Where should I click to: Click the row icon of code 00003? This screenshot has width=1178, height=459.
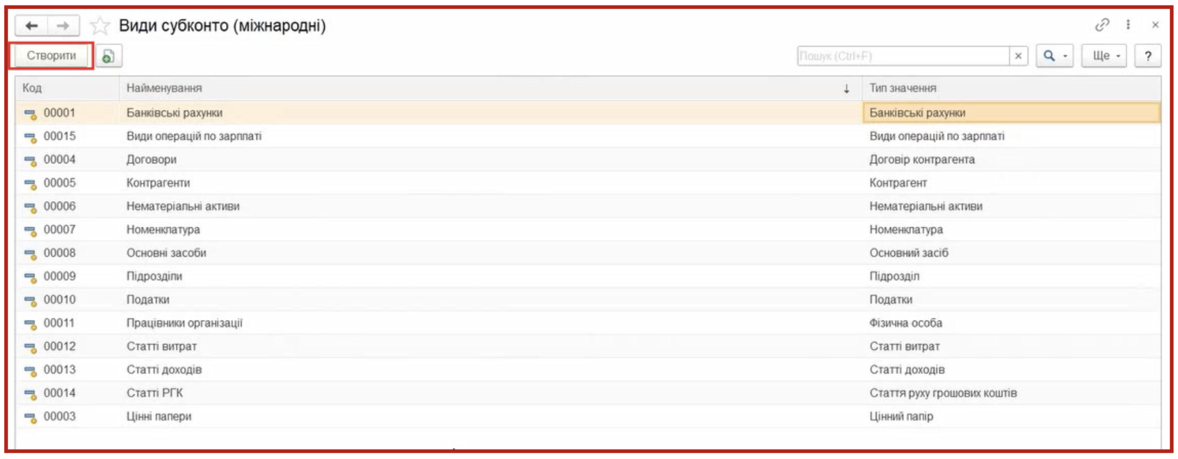tap(30, 417)
